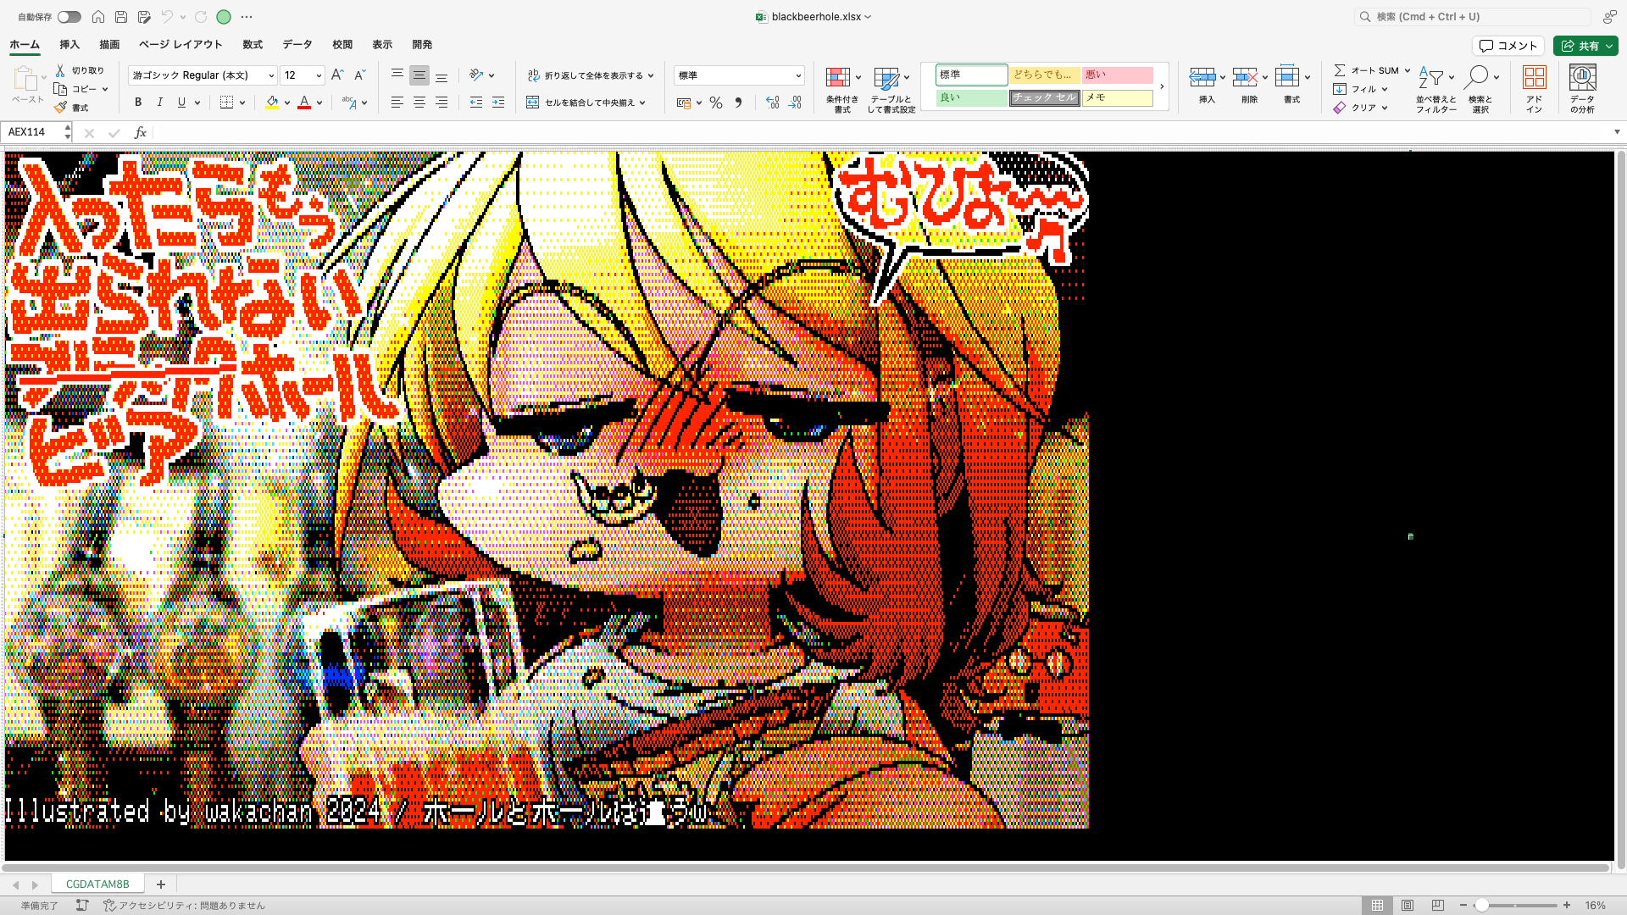The width and height of the screenshot is (1627, 915).
Task: Click the 削除 delete cells icon
Action: pyautogui.click(x=1245, y=77)
